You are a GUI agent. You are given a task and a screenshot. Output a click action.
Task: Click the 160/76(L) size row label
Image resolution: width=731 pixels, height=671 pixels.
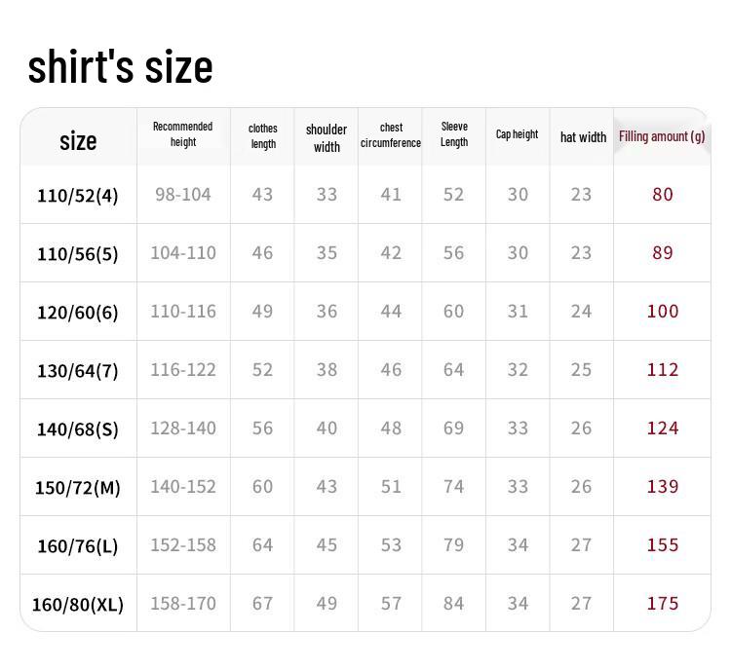[78, 546]
